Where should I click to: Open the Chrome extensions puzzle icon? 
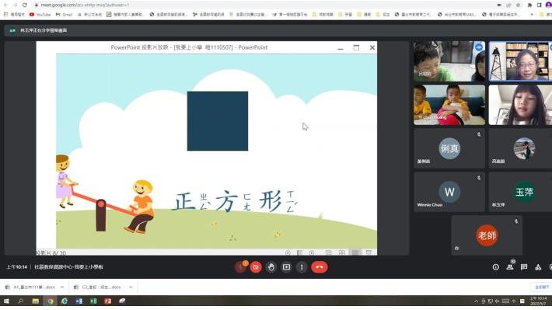tap(529, 5)
